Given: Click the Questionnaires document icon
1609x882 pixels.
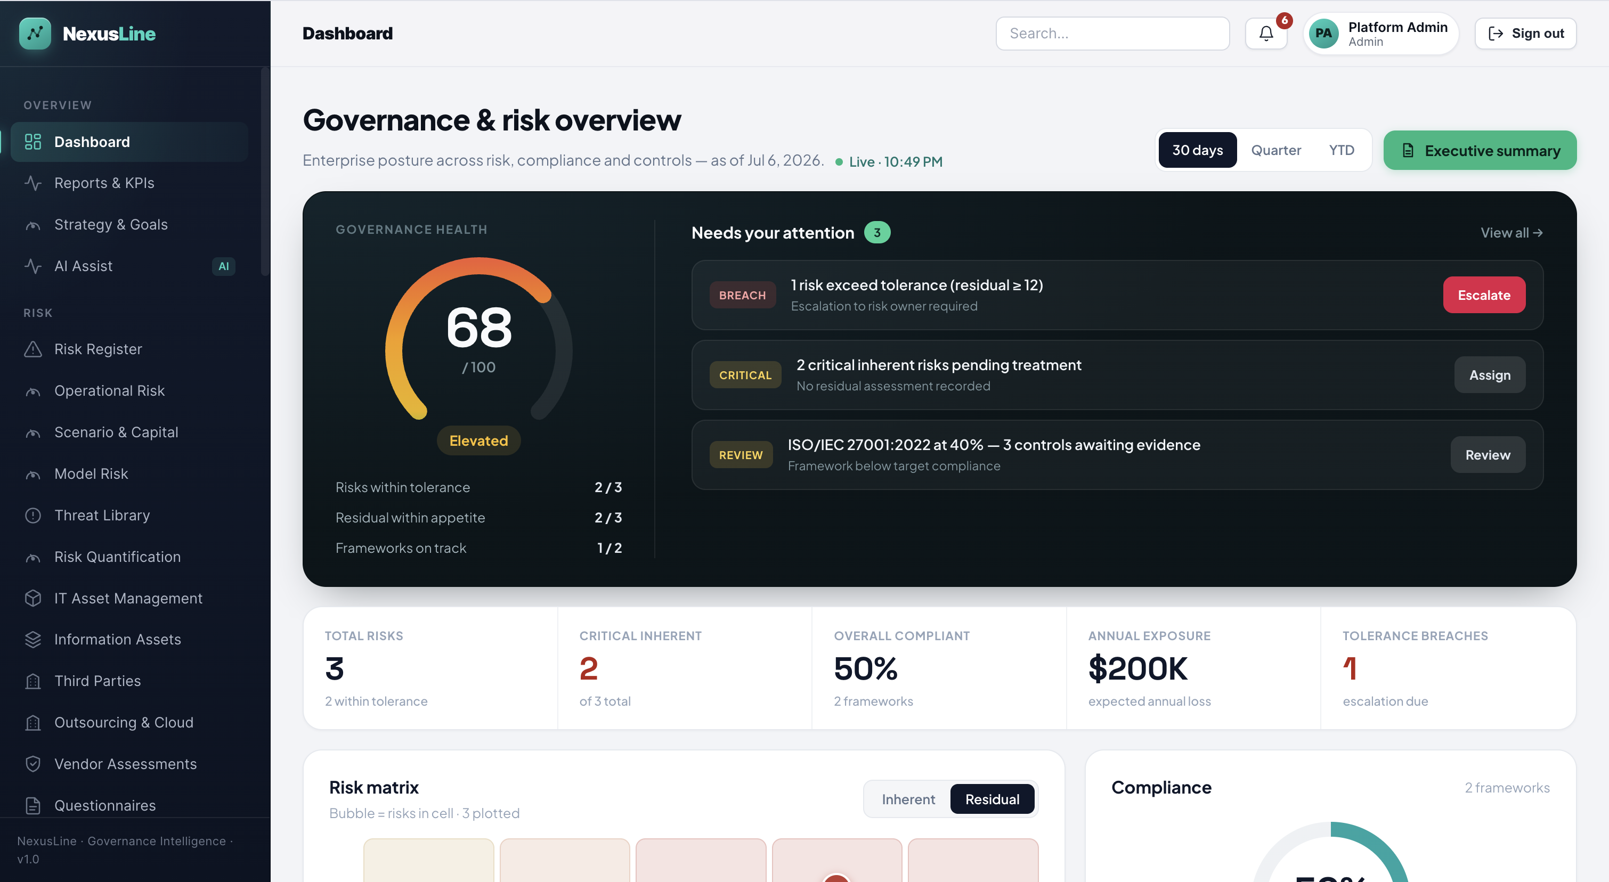Looking at the screenshot, I should tap(33, 805).
